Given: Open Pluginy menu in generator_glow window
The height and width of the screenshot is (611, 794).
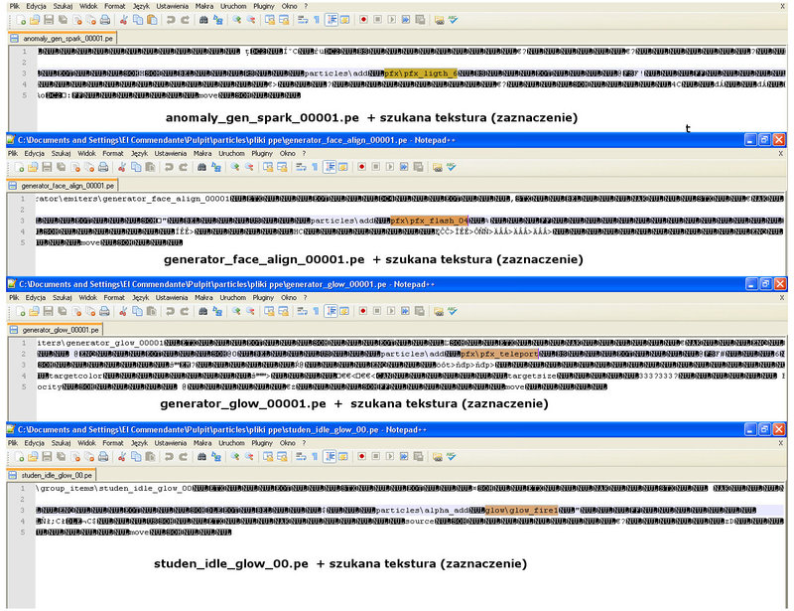Looking at the screenshot, I should (262, 297).
